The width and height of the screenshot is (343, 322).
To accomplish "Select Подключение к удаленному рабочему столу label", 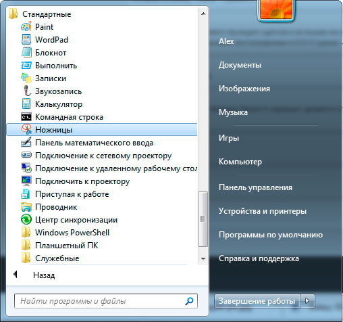I will click(x=116, y=168).
